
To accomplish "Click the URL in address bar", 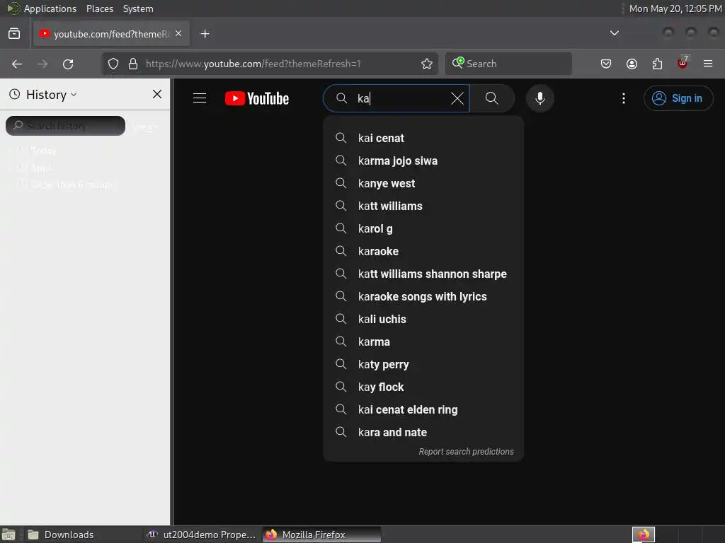I will (x=253, y=64).
